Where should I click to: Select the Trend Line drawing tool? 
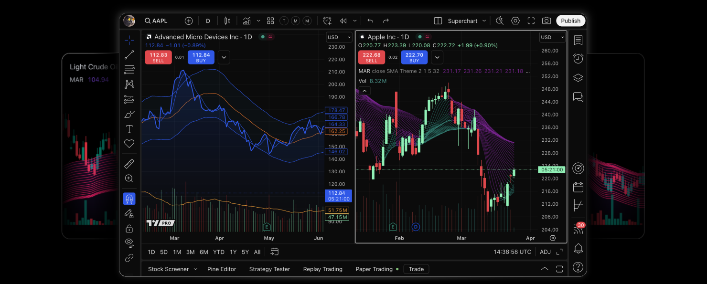click(129, 54)
